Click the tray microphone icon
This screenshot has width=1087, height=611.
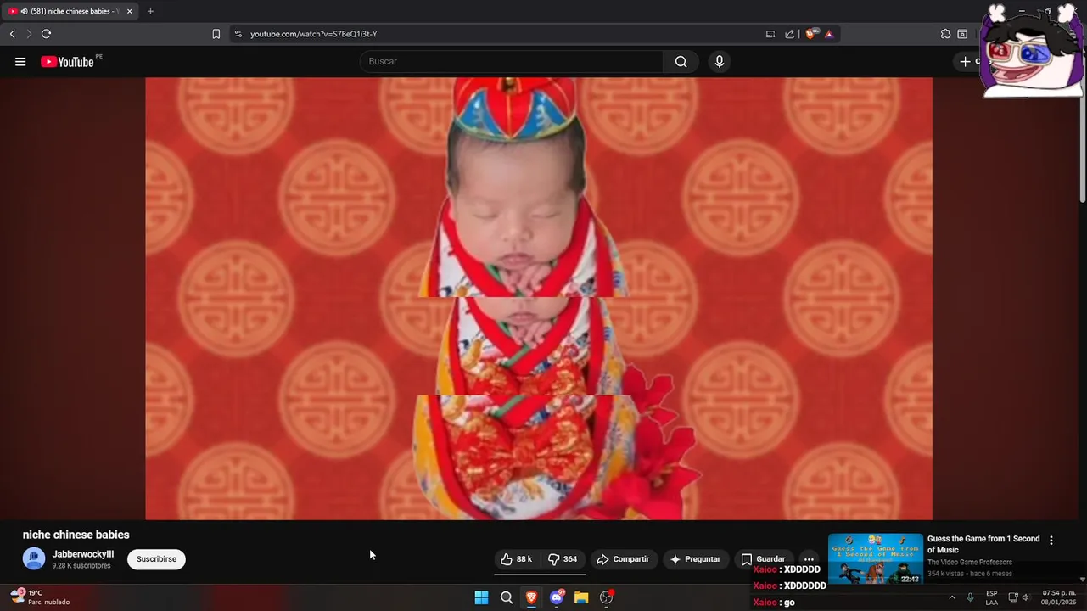970,597
